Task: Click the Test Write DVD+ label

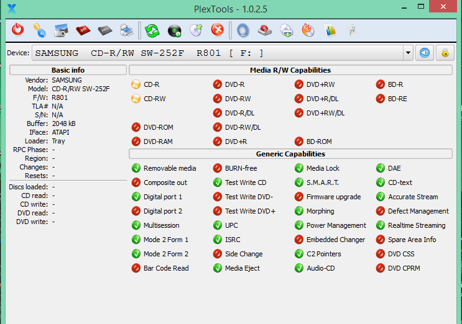Action: pos(250,211)
